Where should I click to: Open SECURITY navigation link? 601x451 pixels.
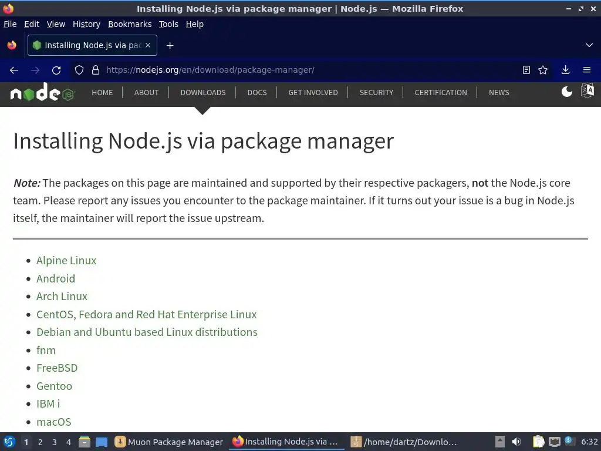point(376,92)
